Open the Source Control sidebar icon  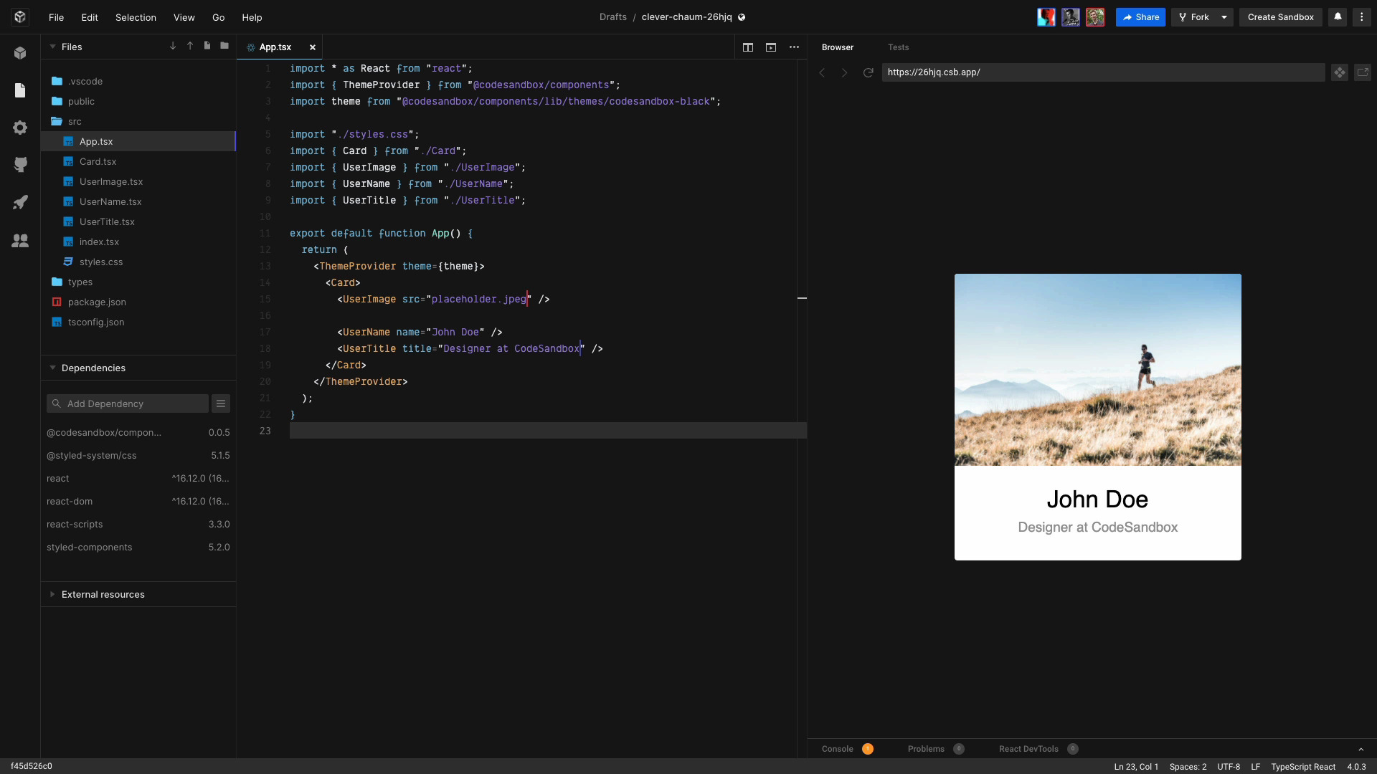tap(20, 166)
